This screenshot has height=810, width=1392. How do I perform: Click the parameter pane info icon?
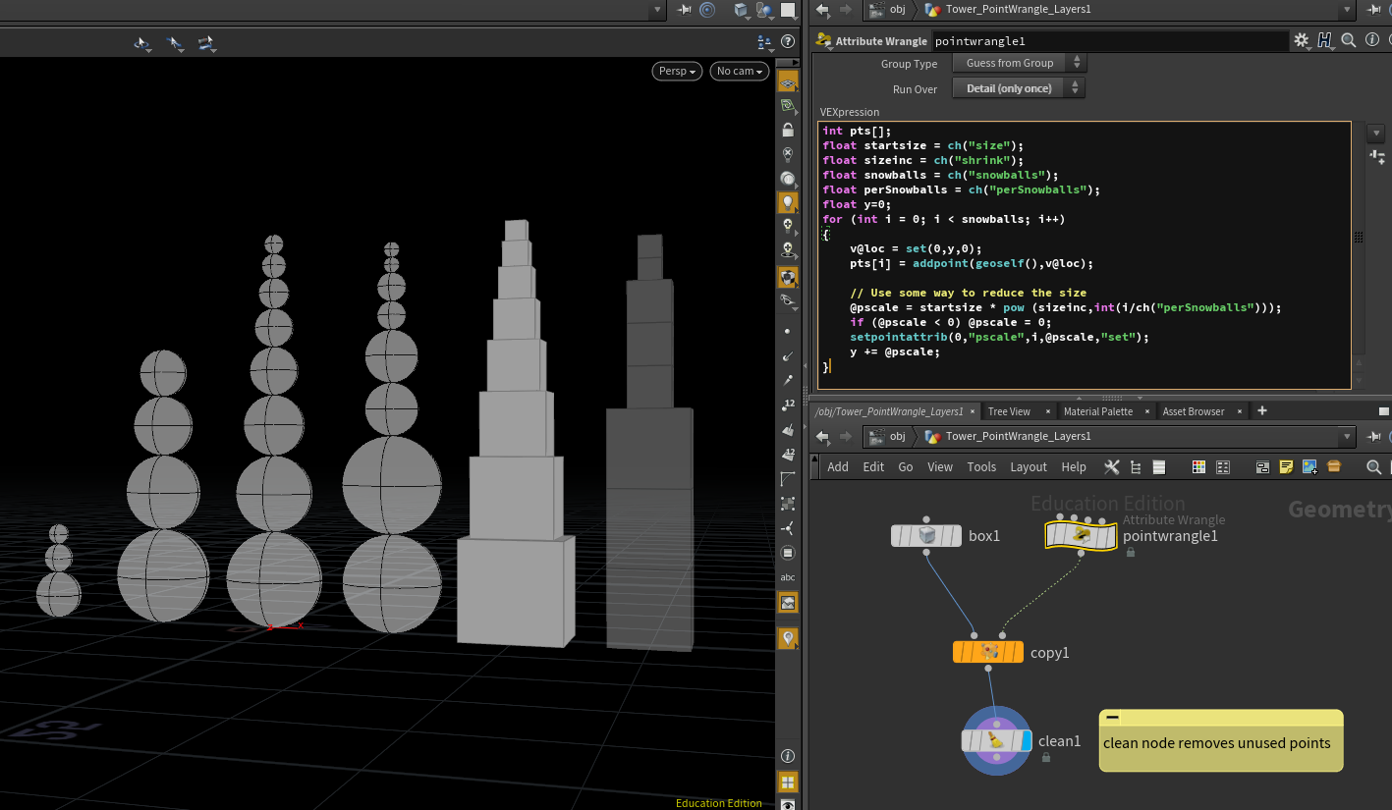tap(1370, 40)
